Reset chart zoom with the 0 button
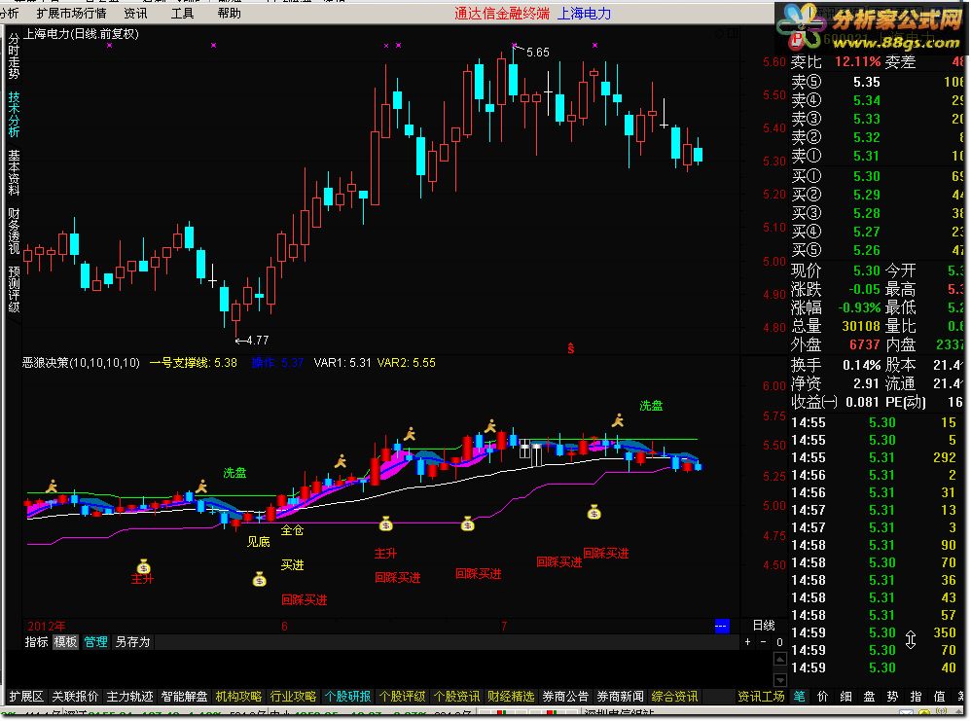Image resolution: width=971 pixels, height=721 pixels. (x=779, y=642)
